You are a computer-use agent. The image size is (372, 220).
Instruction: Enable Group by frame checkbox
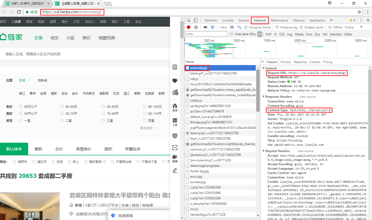[246, 27]
